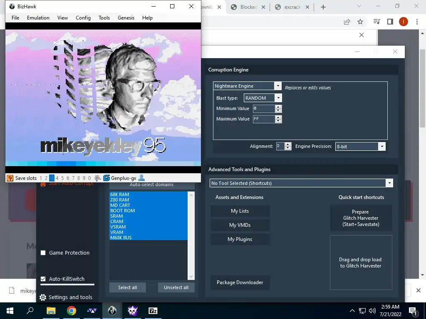Select save slot 5 in BizHawk
The width and height of the screenshot is (426, 319).
click(62, 178)
